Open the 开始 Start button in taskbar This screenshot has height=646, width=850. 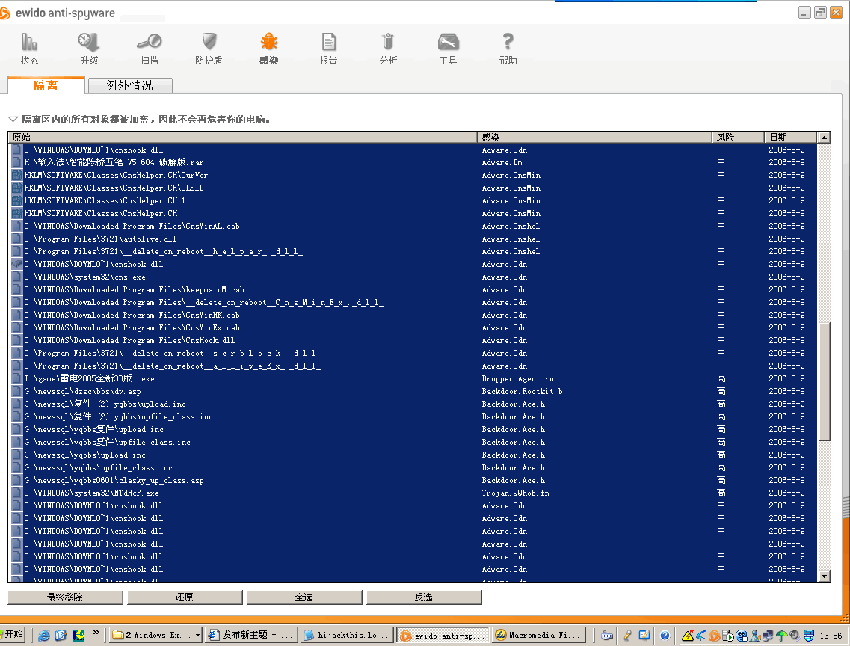click(15, 635)
